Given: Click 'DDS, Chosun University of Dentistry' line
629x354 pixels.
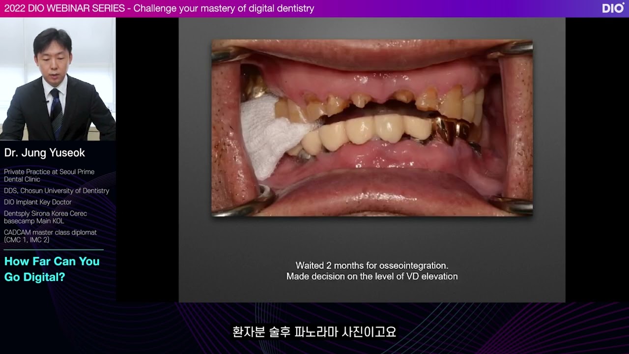Looking at the screenshot, I should point(57,191).
